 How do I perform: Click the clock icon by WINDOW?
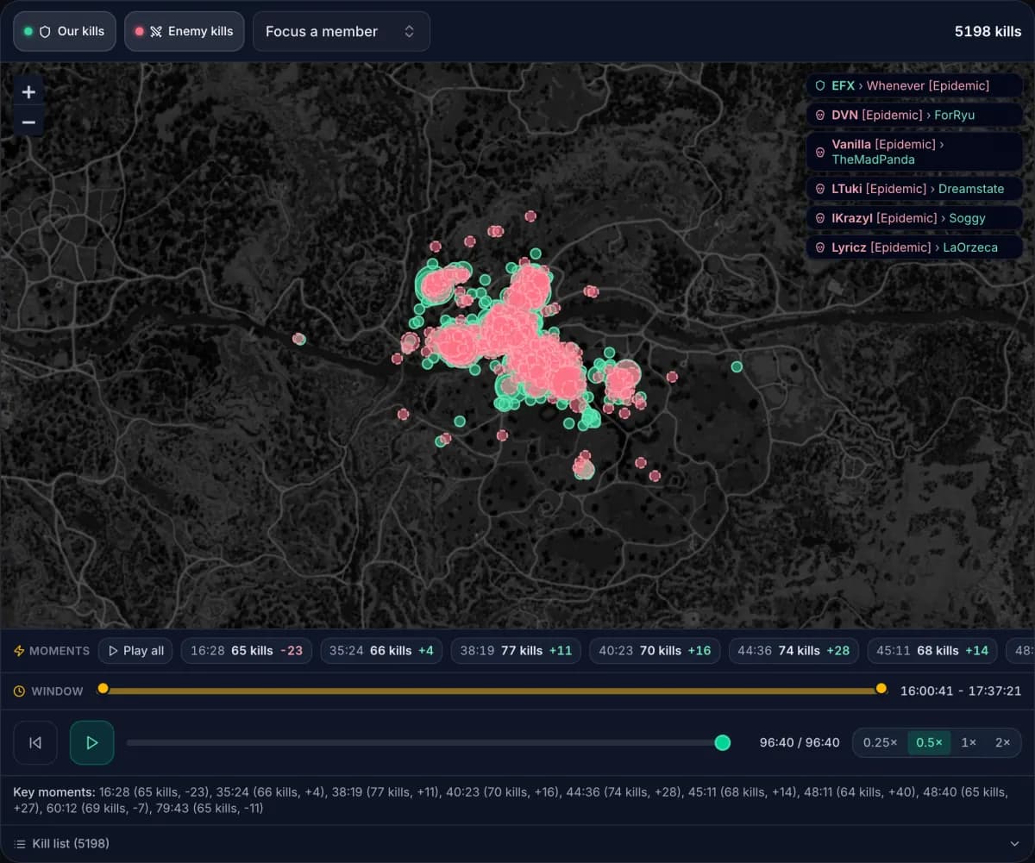[19, 691]
